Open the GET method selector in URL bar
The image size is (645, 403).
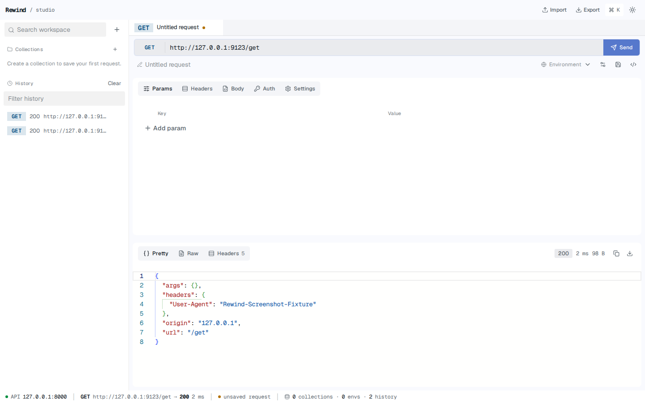[x=150, y=47]
